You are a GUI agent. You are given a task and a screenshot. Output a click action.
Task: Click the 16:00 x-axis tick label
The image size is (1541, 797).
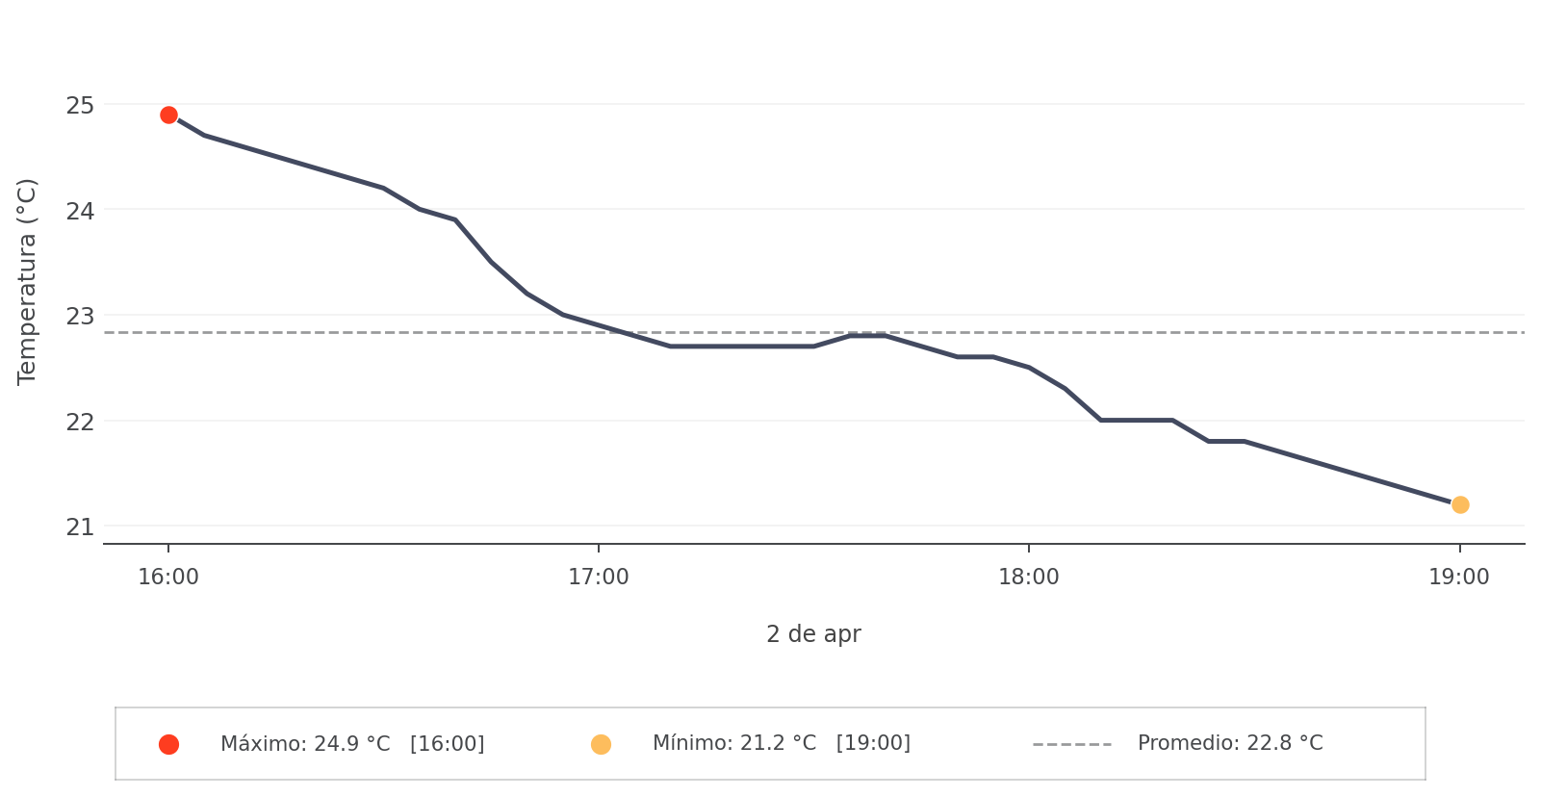pos(168,578)
